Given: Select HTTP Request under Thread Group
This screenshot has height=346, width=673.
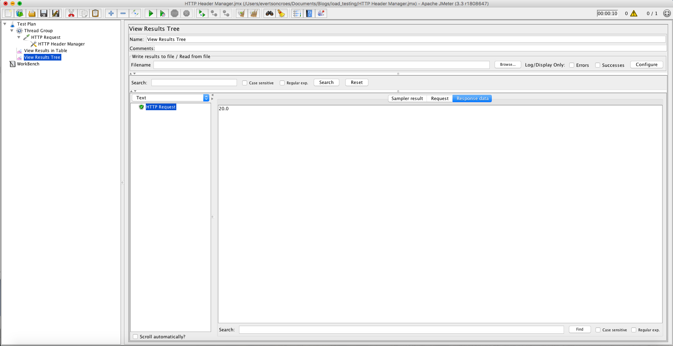Looking at the screenshot, I should [x=46, y=37].
